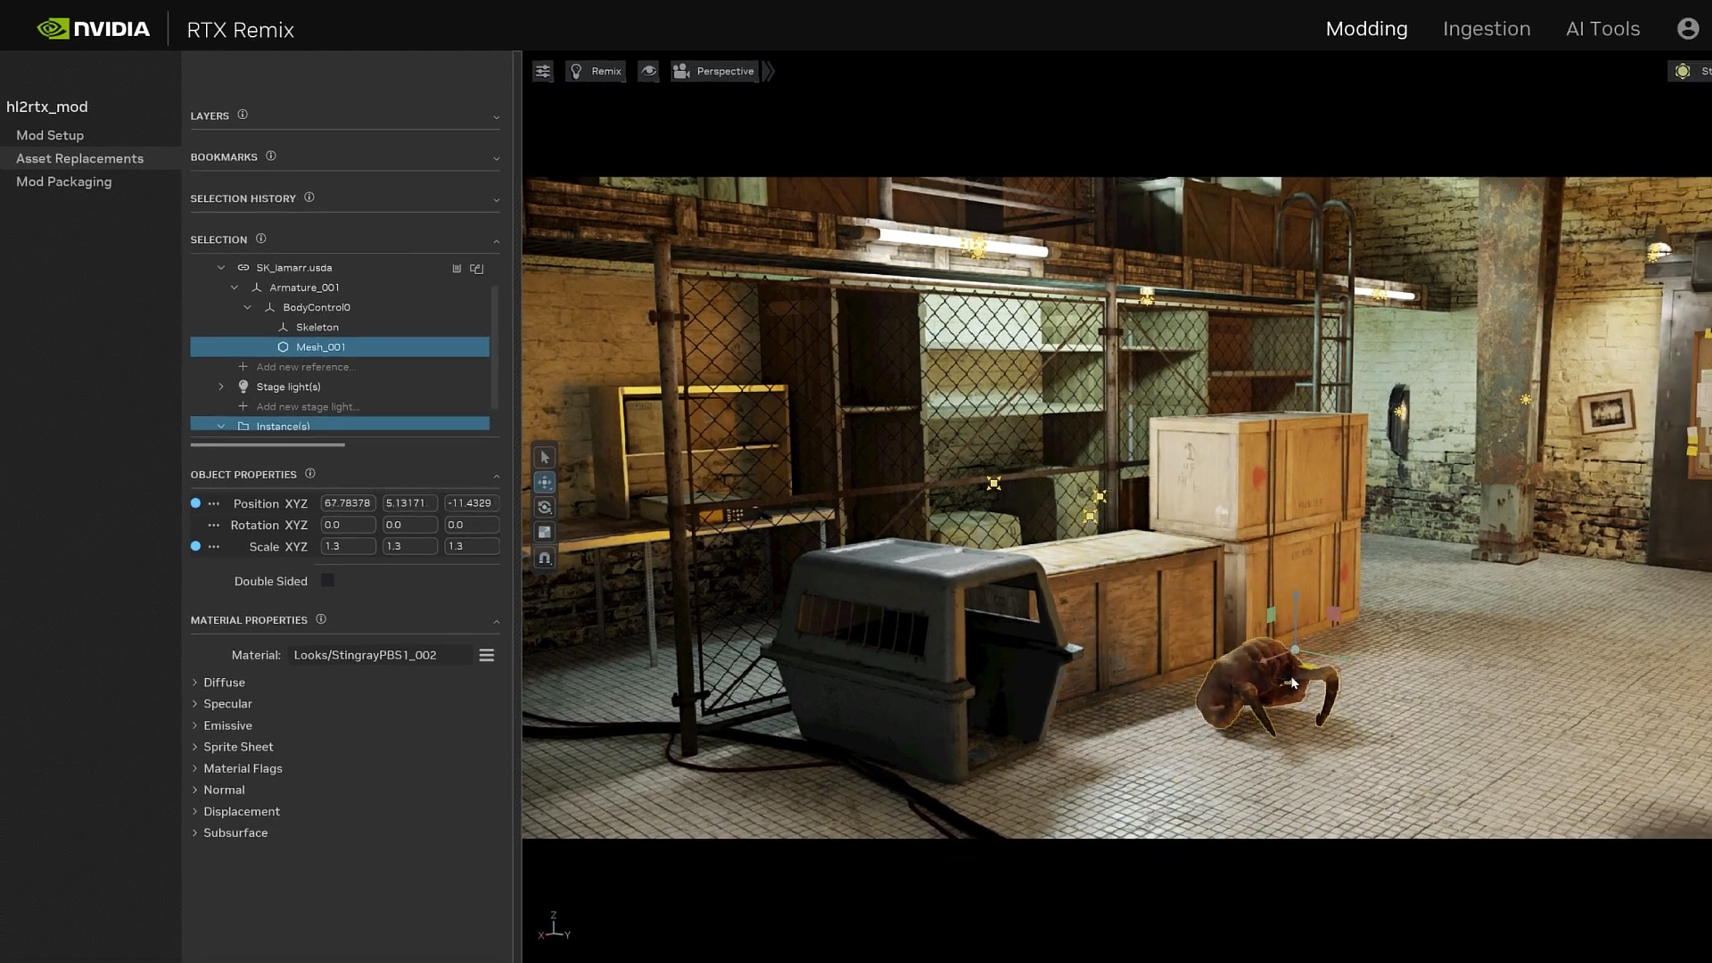Open the material hamburger menu

(486, 655)
